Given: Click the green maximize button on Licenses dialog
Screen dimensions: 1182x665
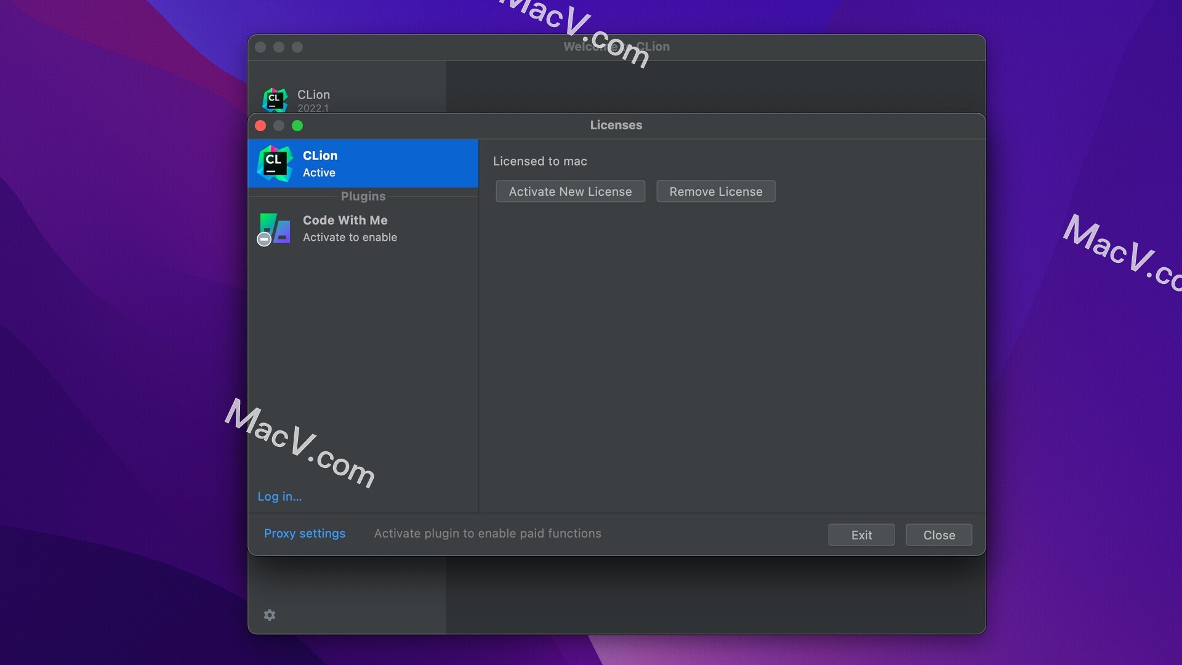Looking at the screenshot, I should click(x=296, y=125).
